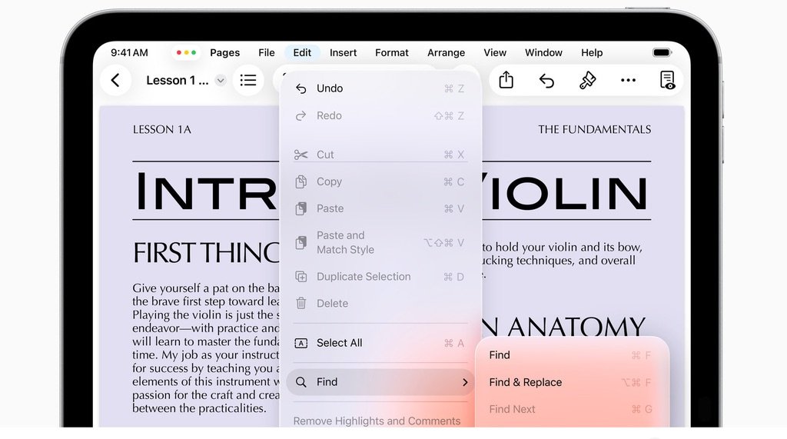The height and width of the screenshot is (439, 787).
Task: Click the Select All icon
Action: click(301, 343)
